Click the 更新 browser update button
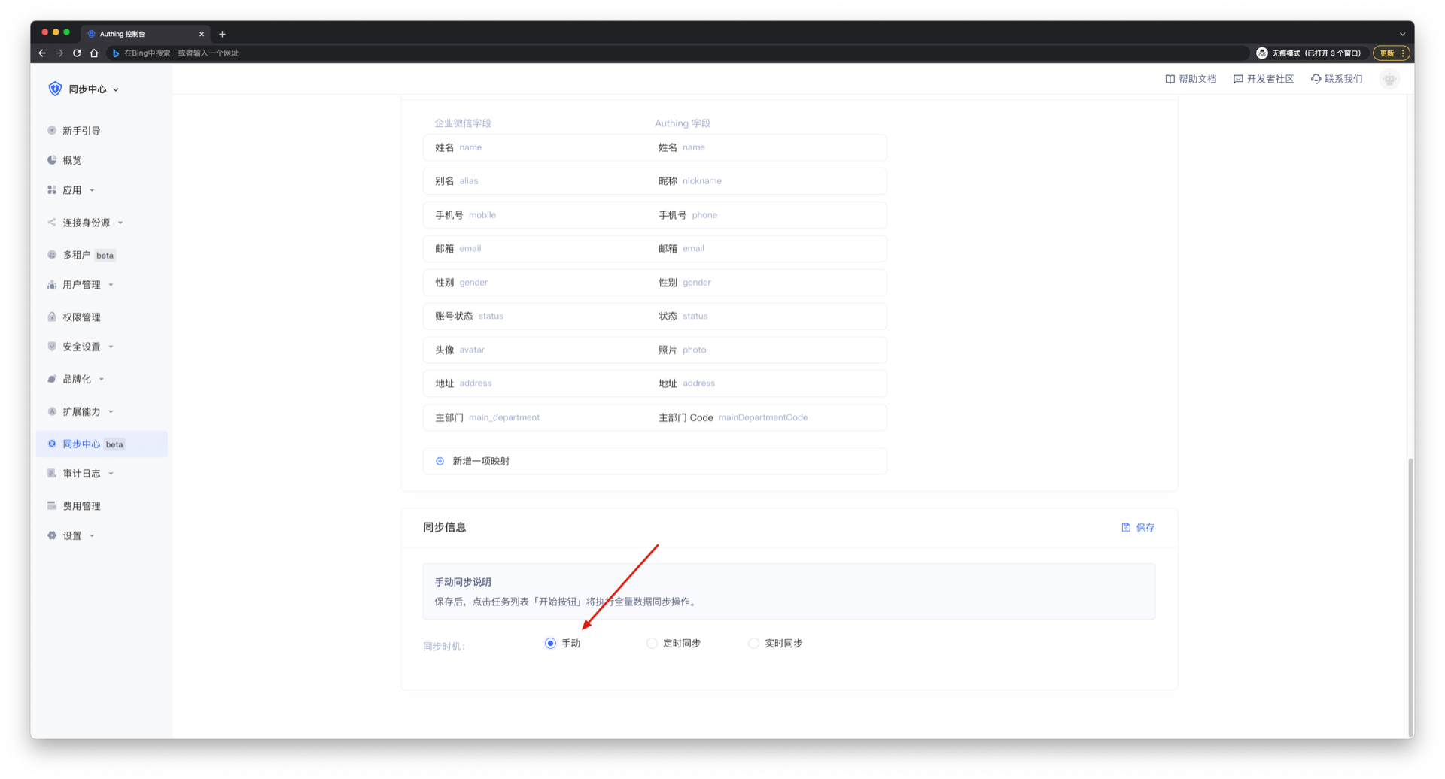The width and height of the screenshot is (1445, 779). [1387, 53]
